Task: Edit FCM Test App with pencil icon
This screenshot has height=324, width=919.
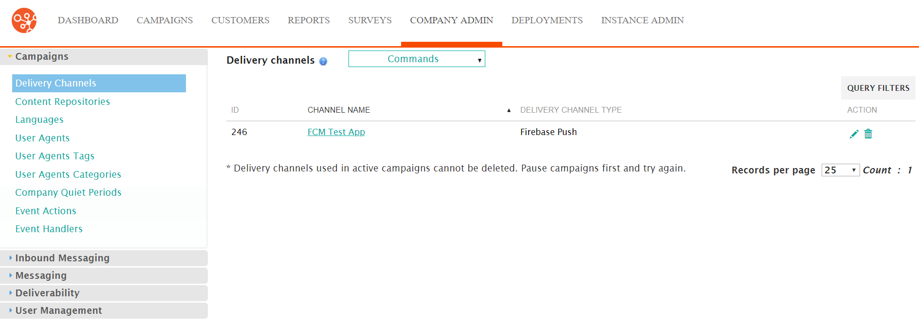Action: 854,134
